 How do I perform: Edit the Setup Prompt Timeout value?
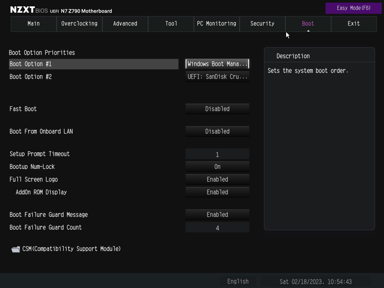(x=217, y=154)
